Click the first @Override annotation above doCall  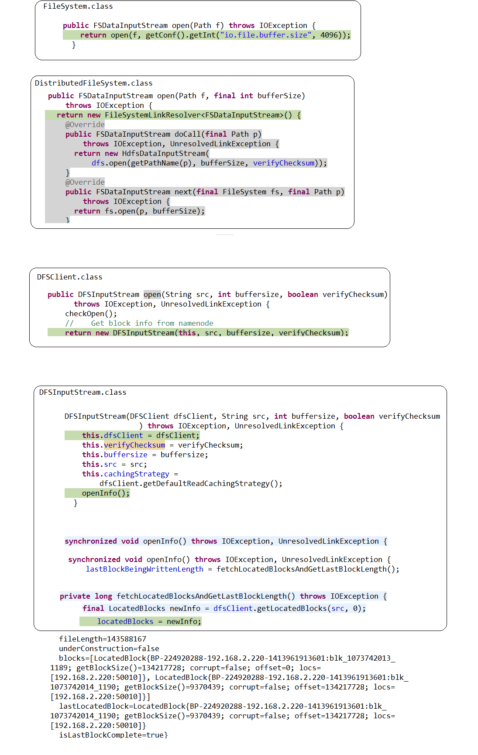[85, 125]
